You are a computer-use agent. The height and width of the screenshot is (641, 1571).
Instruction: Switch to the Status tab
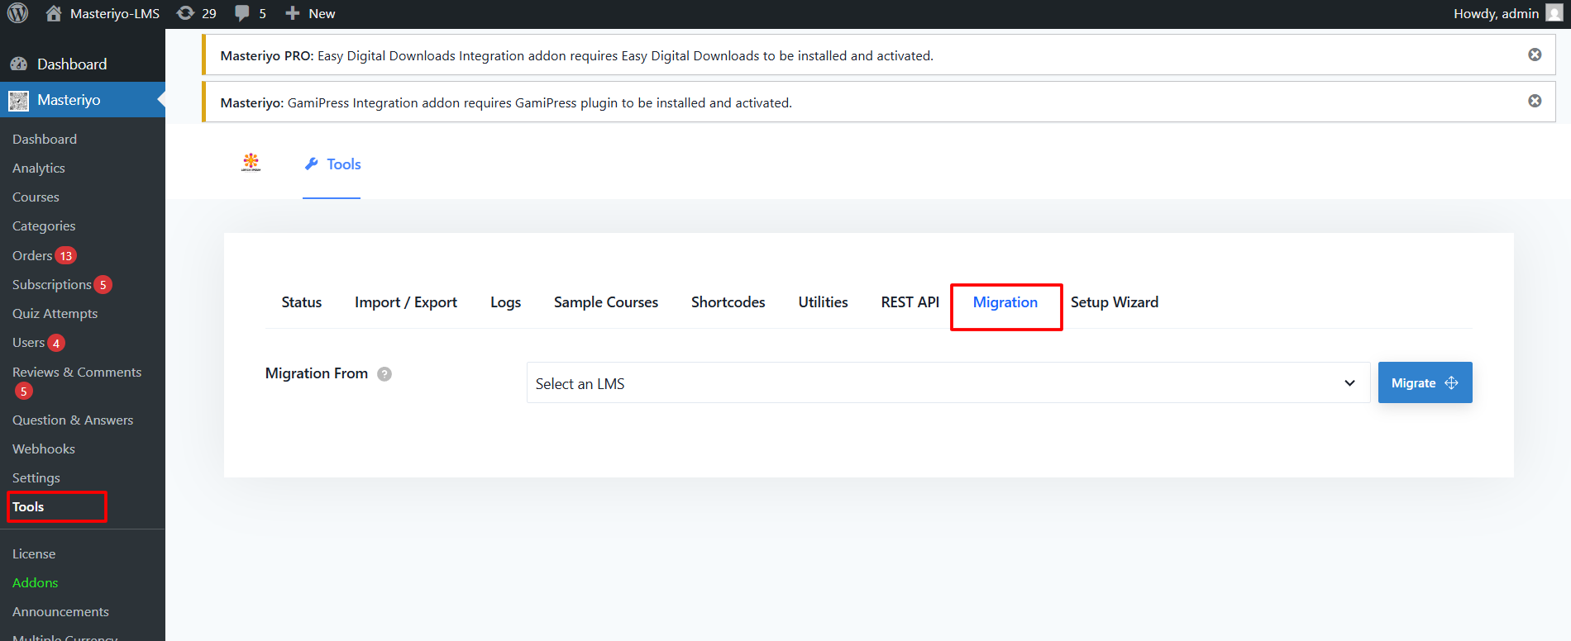302,302
